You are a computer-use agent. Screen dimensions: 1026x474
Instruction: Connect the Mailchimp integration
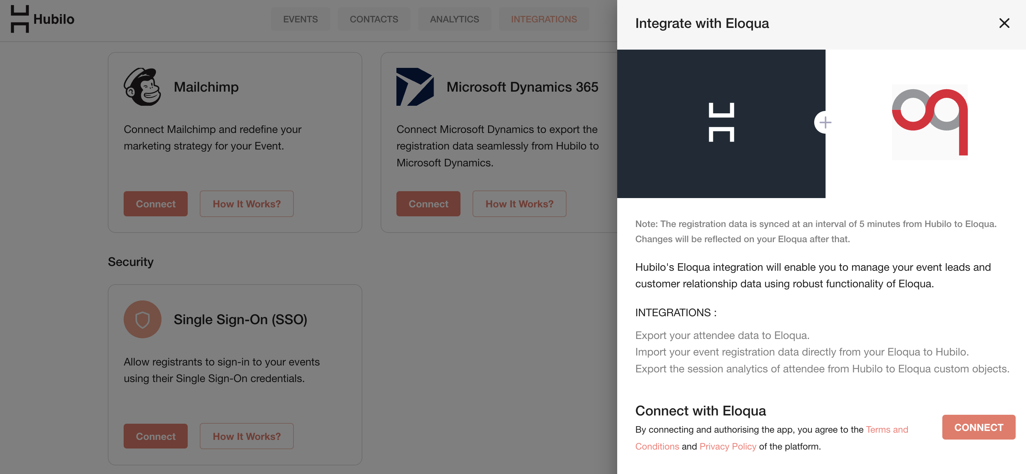(x=155, y=204)
